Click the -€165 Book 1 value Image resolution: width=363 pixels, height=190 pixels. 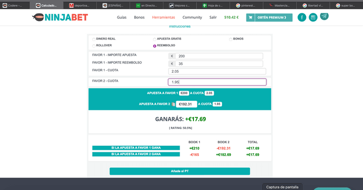[194, 155]
